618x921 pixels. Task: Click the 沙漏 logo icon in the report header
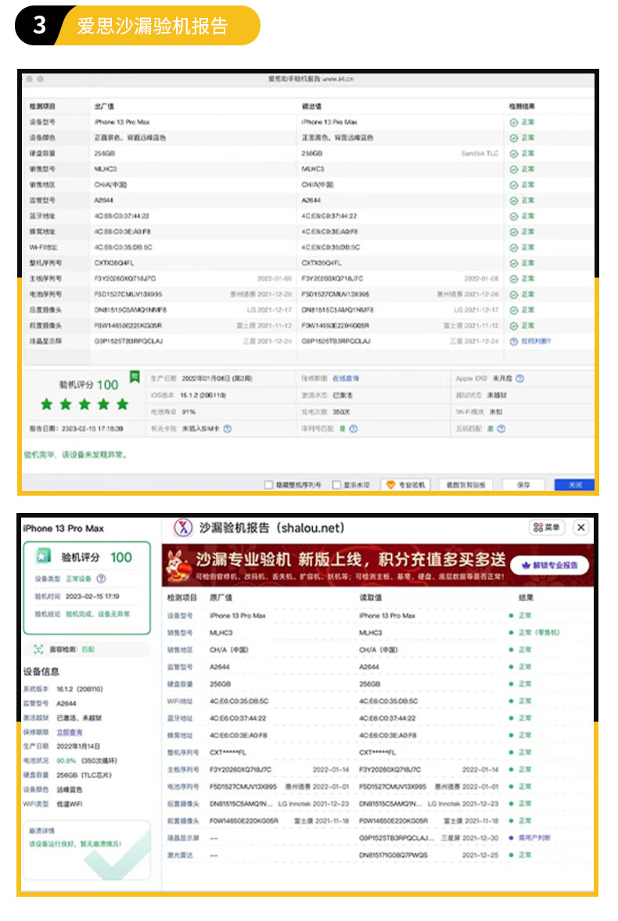[x=183, y=528]
